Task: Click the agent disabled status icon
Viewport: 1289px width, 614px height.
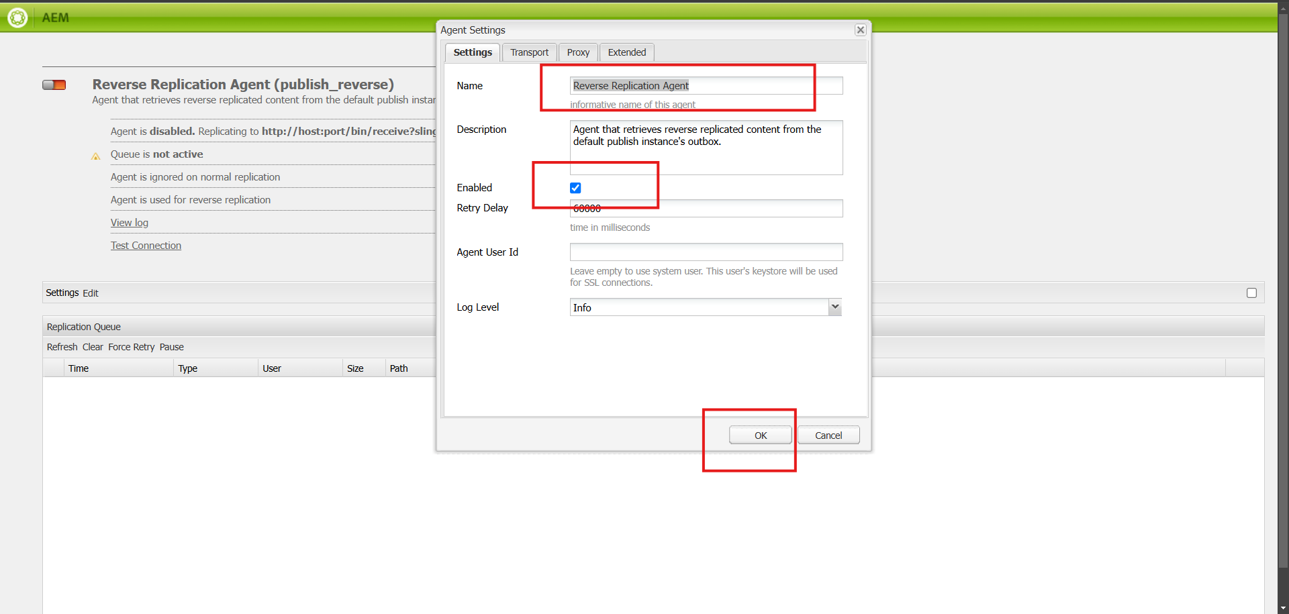Action: [x=54, y=85]
